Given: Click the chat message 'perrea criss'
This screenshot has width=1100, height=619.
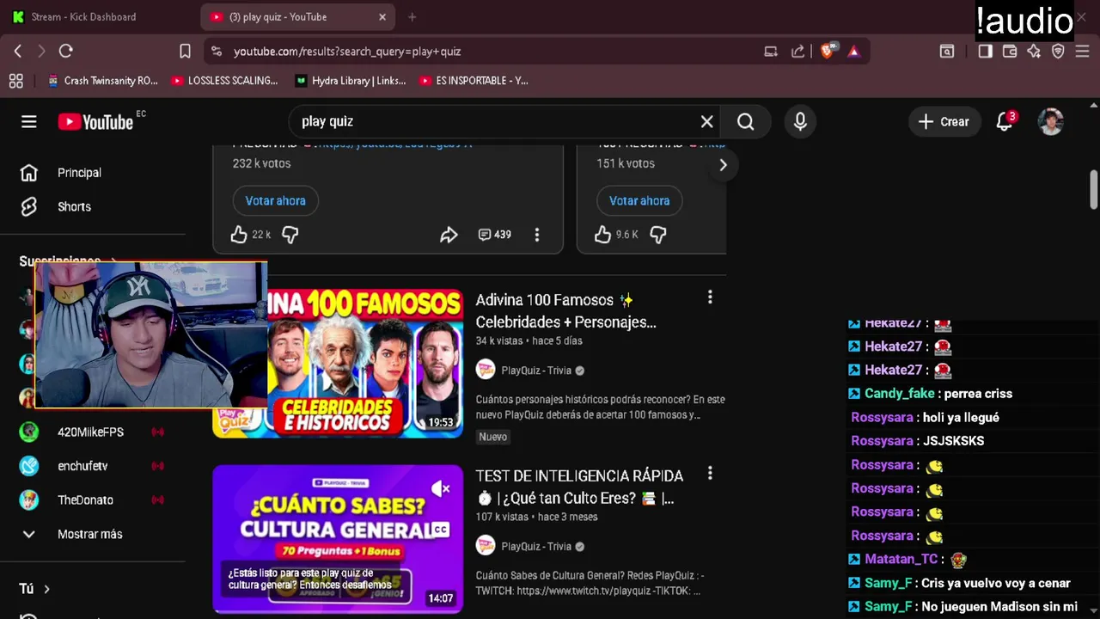Looking at the screenshot, I should pyautogui.click(x=978, y=394).
